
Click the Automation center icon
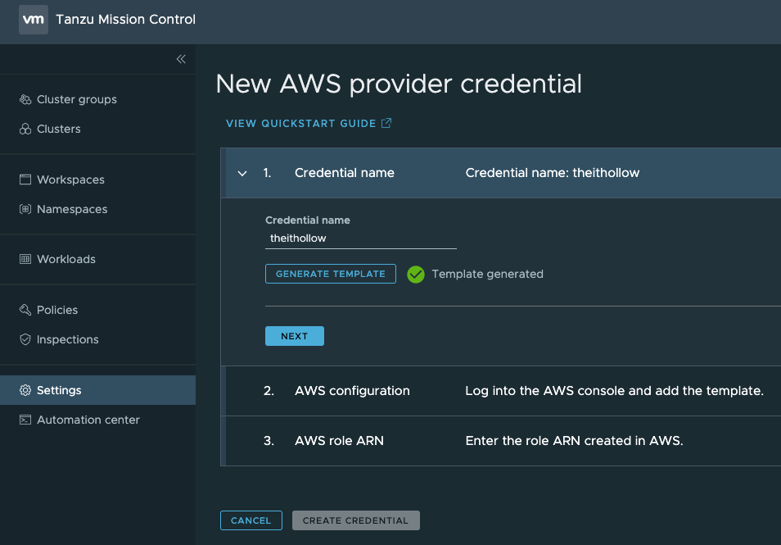tap(25, 420)
